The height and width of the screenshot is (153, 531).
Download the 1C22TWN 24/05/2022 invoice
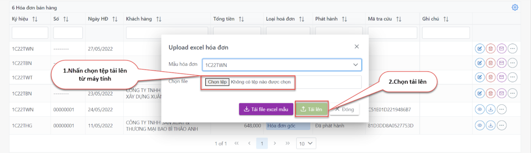tap(491, 109)
